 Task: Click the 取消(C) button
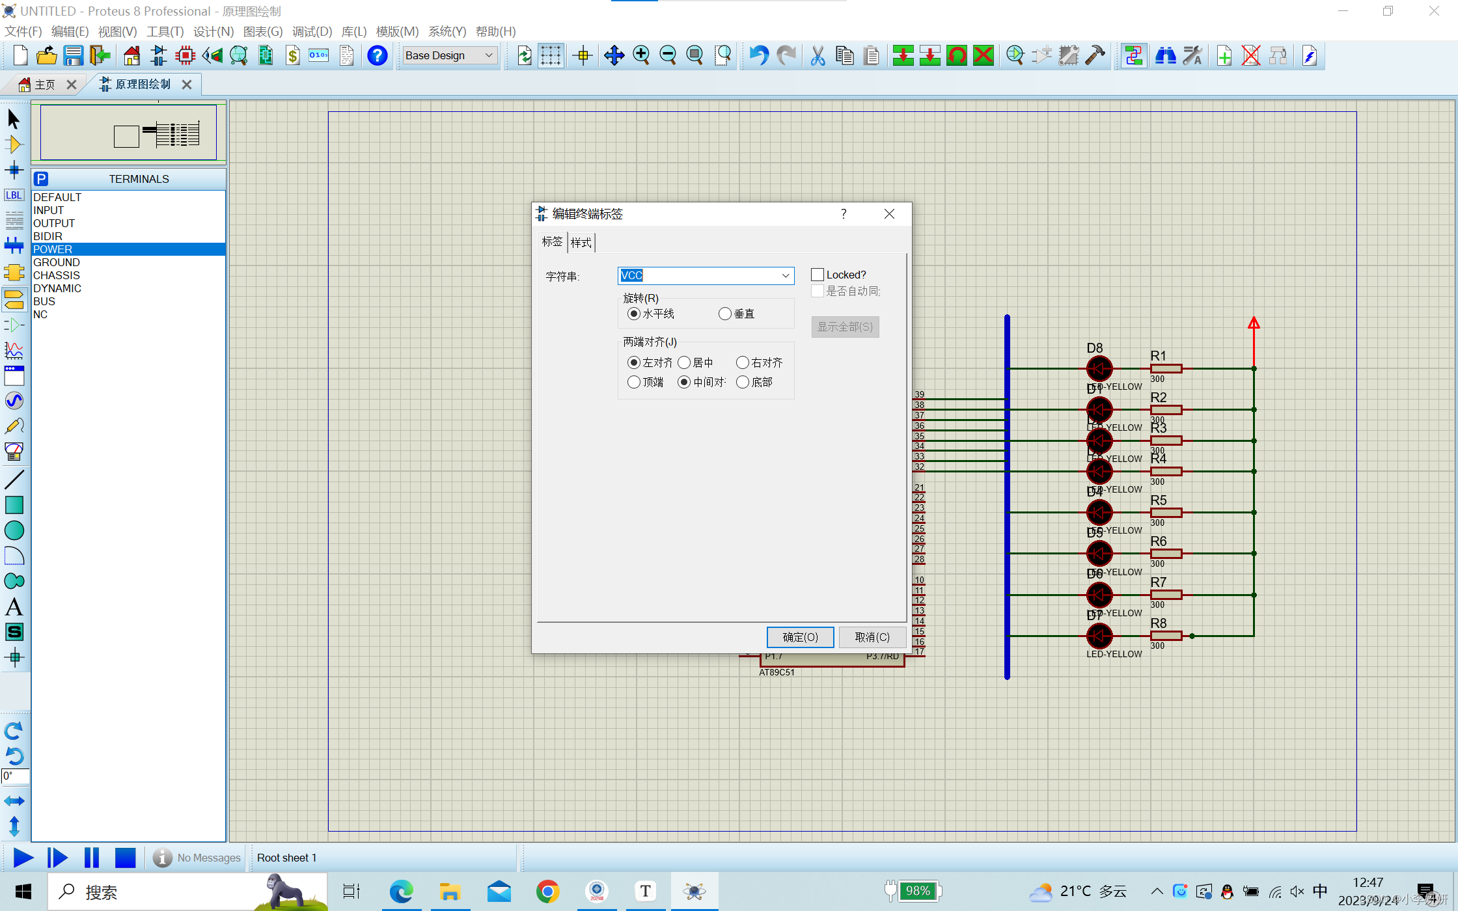pos(872,637)
